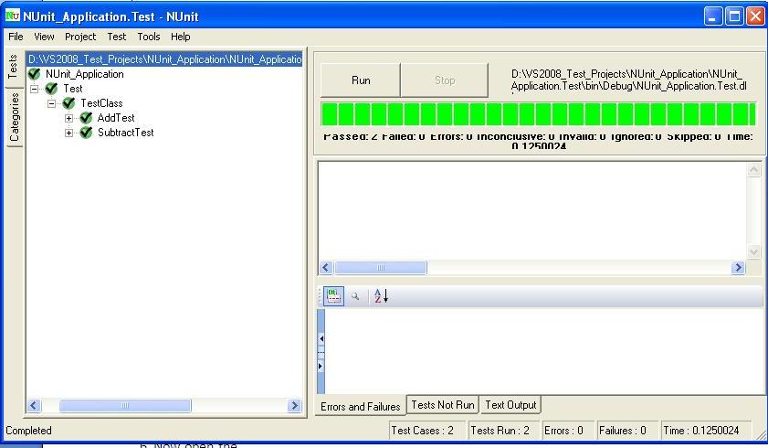Select the Text Output tab
The width and height of the screenshot is (768, 448).
coord(510,405)
